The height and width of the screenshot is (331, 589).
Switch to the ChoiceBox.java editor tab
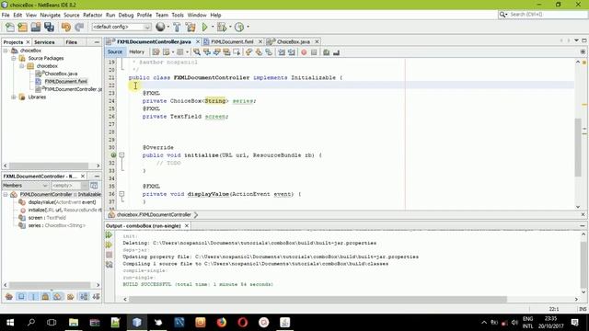coord(294,41)
